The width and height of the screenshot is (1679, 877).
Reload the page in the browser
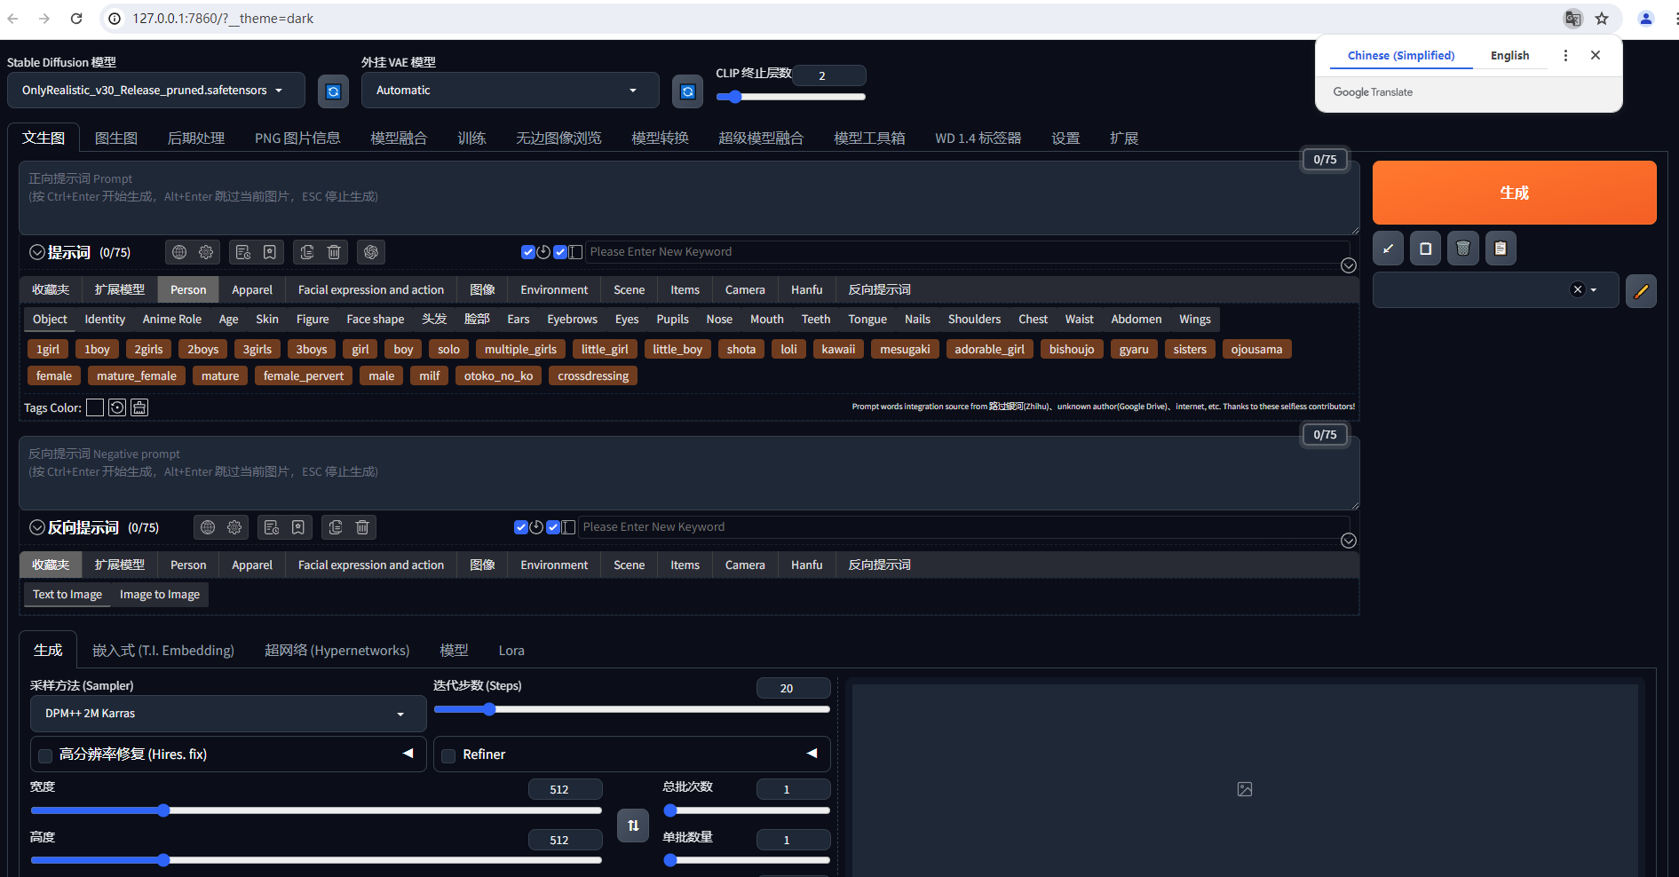pyautogui.click(x=76, y=19)
